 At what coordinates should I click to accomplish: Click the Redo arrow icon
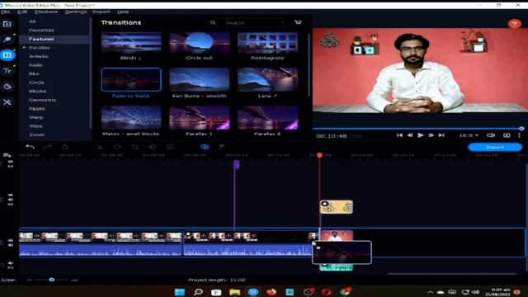tap(48, 147)
